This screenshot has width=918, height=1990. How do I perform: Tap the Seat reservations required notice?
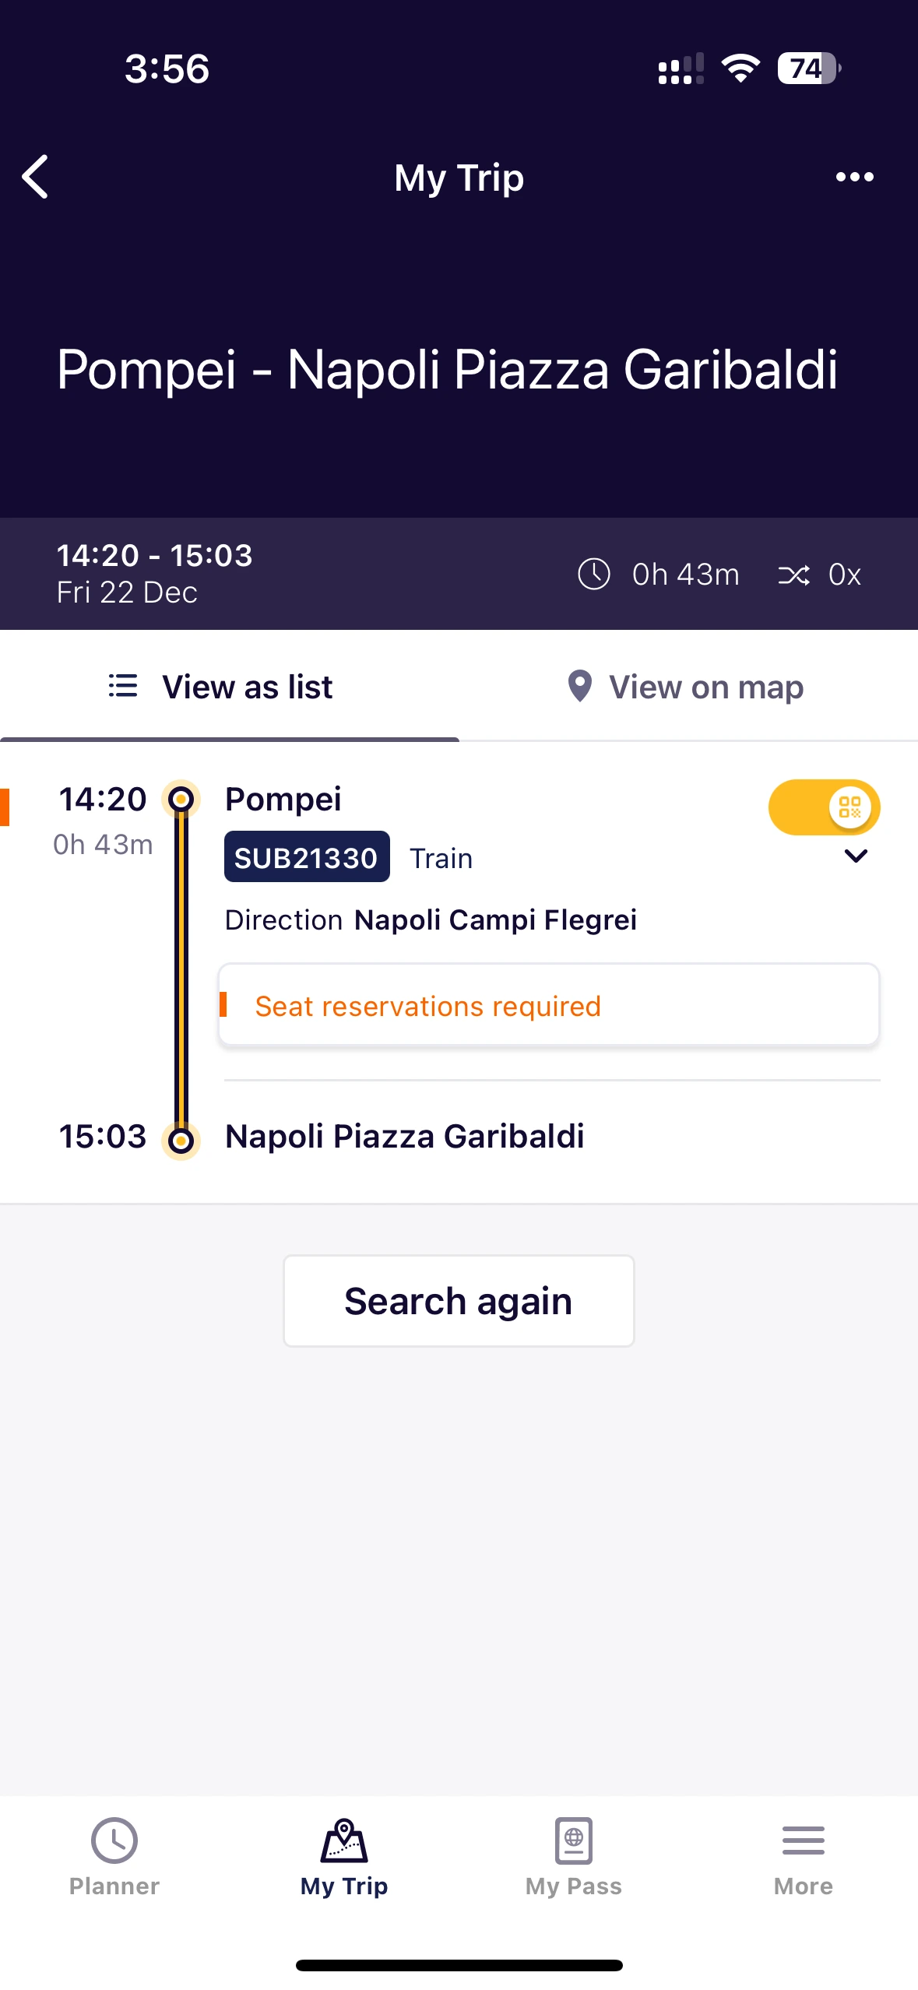(x=549, y=1006)
